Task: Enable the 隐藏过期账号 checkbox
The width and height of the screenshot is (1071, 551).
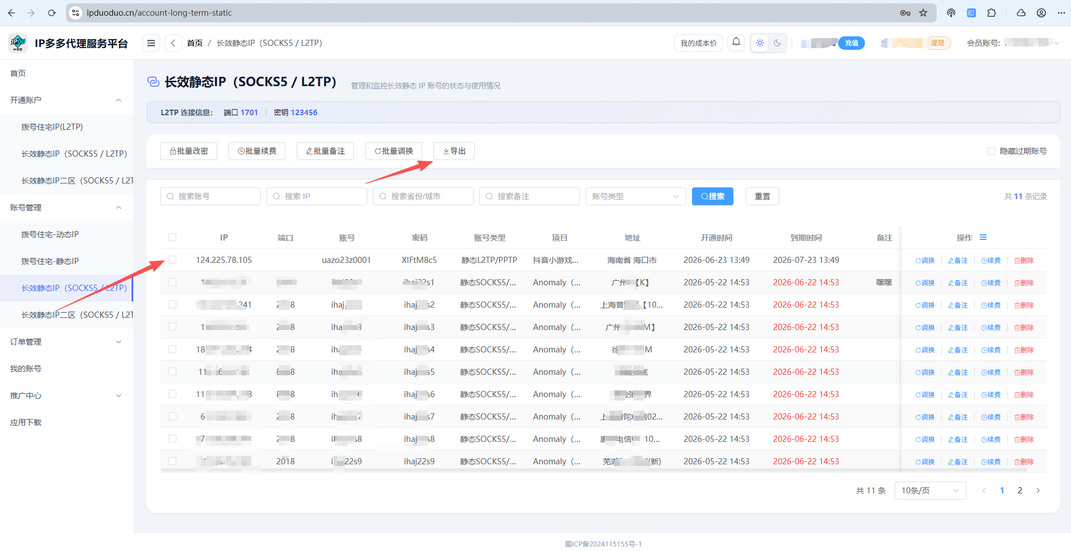Action: click(992, 151)
